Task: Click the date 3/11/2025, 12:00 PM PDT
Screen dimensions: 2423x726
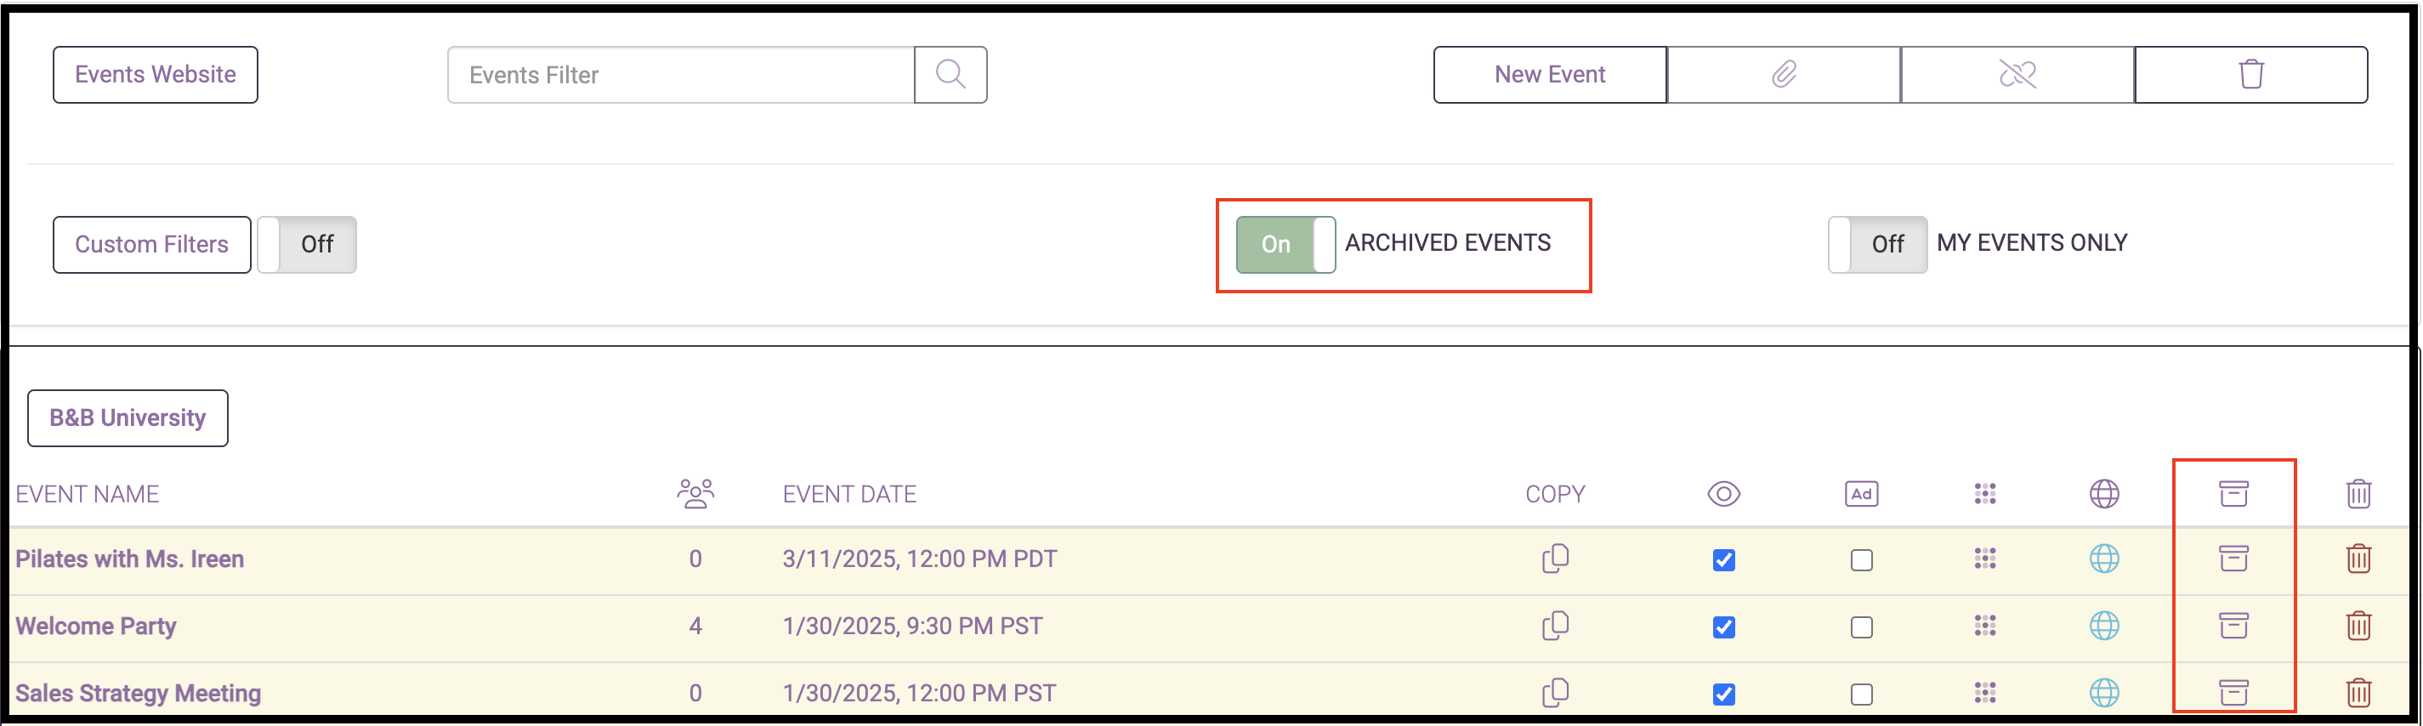Action: [920, 559]
